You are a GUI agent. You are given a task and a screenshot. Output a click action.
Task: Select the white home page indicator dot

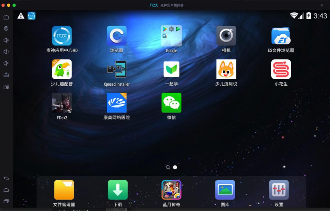[x=175, y=167]
